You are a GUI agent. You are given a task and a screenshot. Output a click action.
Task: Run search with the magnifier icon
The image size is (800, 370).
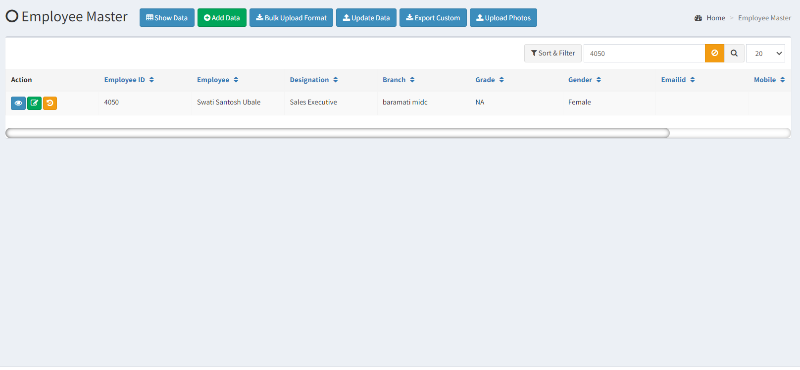pos(734,53)
